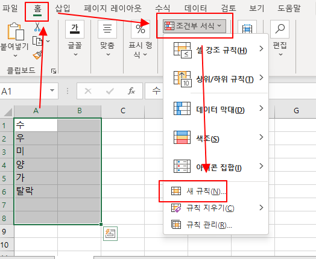
Task: Click cell containing 수
Action: click(x=36, y=125)
